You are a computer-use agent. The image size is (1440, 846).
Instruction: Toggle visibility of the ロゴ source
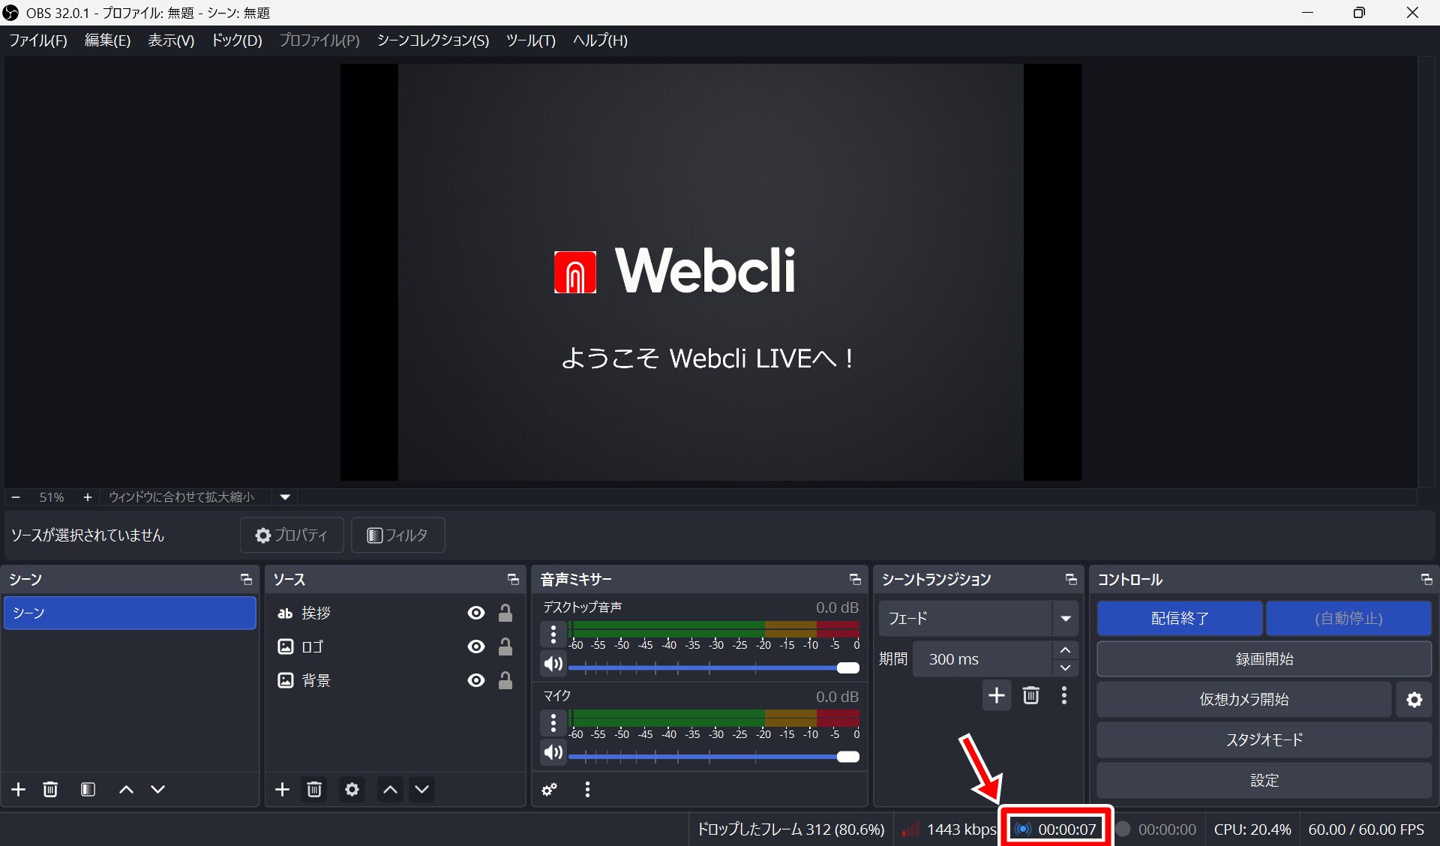[x=475, y=646]
